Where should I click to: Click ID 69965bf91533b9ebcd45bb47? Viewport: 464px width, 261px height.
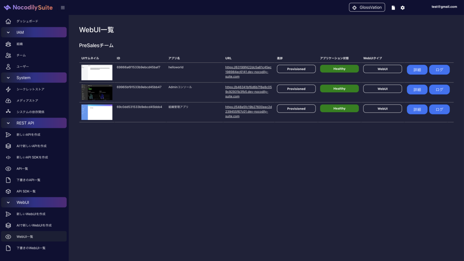(x=139, y=87)
